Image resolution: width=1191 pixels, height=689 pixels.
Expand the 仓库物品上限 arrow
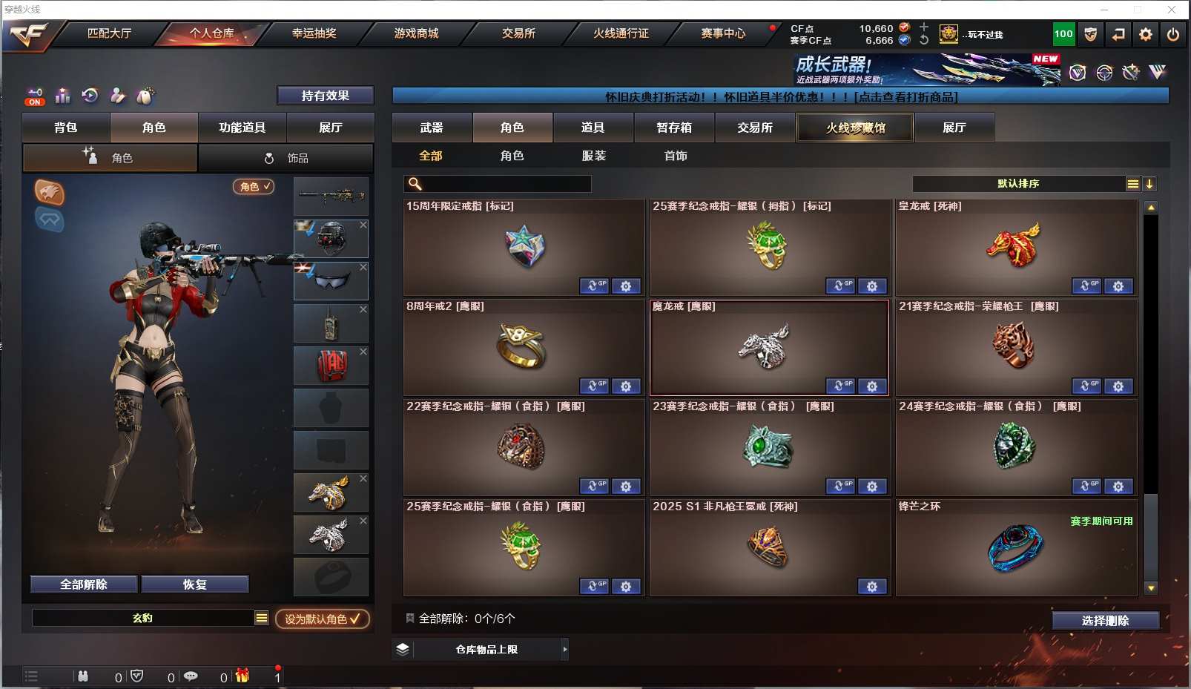[564, 650]
